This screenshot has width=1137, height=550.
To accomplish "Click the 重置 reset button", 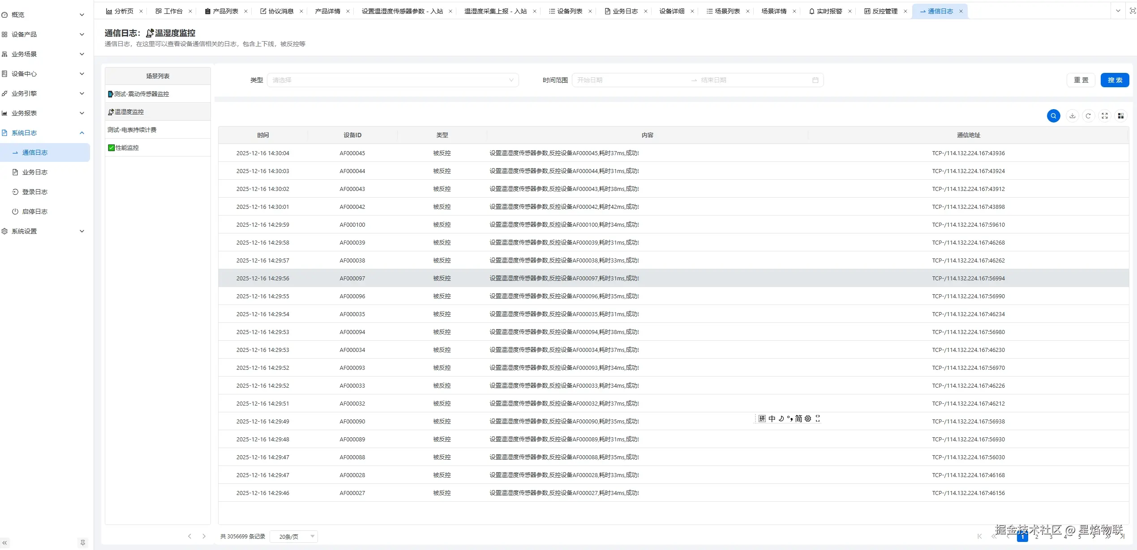I will point(1081,80).
